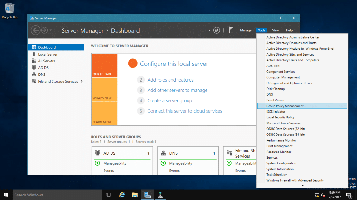Click the File and Storage Services tile icon
Screen dimensions: 357x200
(x=229, y=153)
